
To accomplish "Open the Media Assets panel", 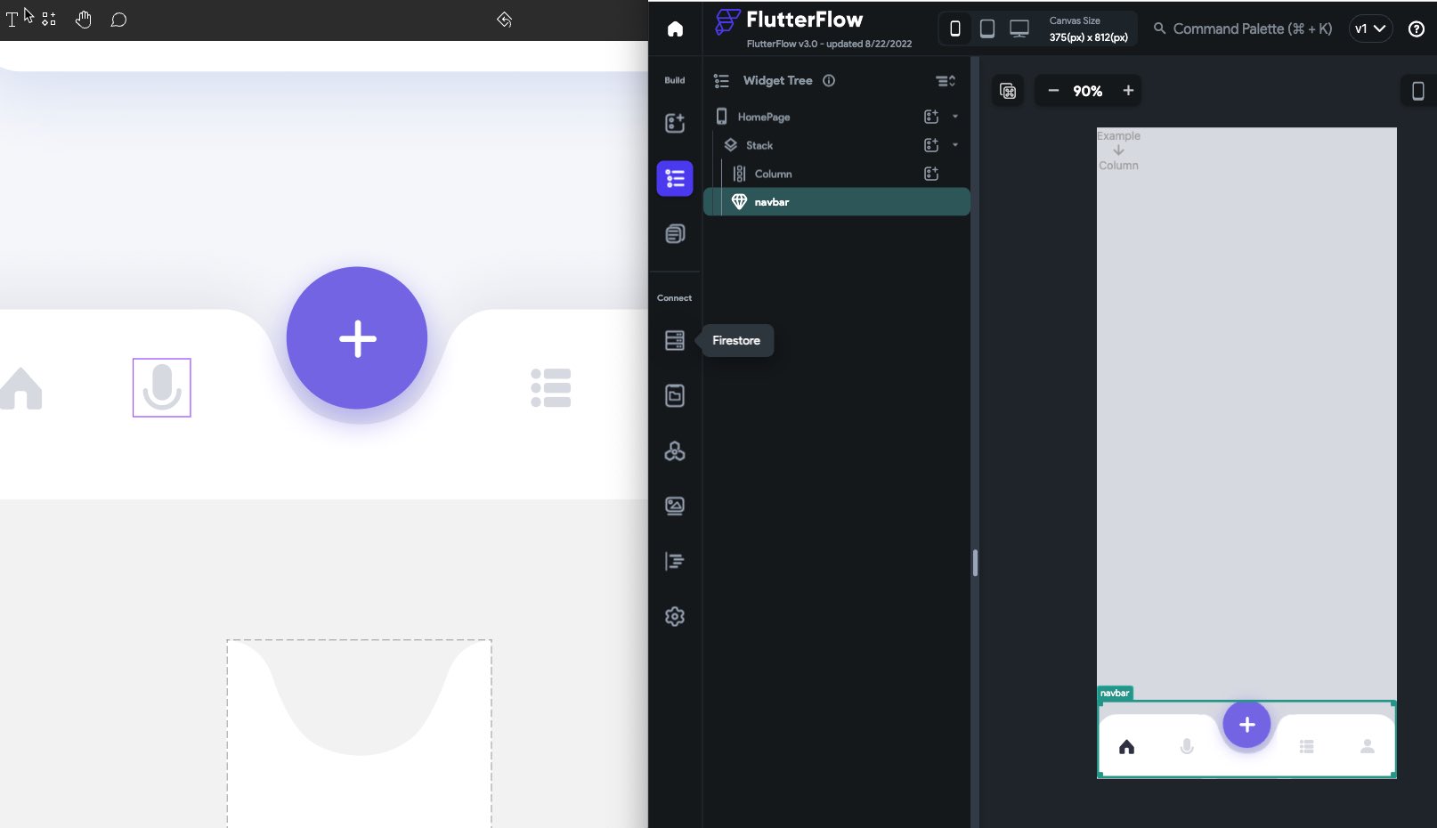I will click(674, 506).
